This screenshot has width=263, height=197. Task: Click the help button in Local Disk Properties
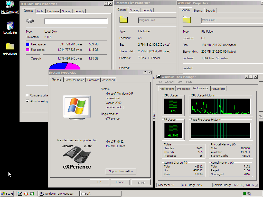pyautogui.click(x=106, y=4)
